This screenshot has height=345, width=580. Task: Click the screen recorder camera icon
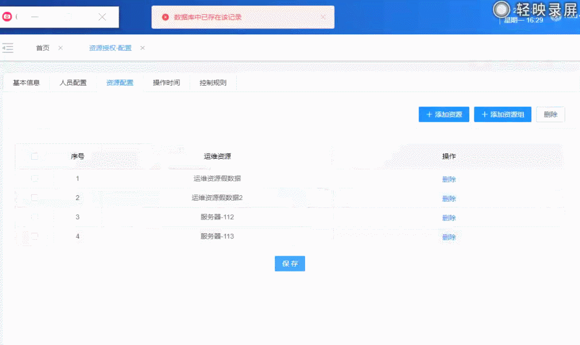click(7, 16)
